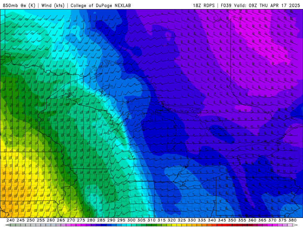
Task: Click the 380 legend value
Action: [x=292, y=220]
